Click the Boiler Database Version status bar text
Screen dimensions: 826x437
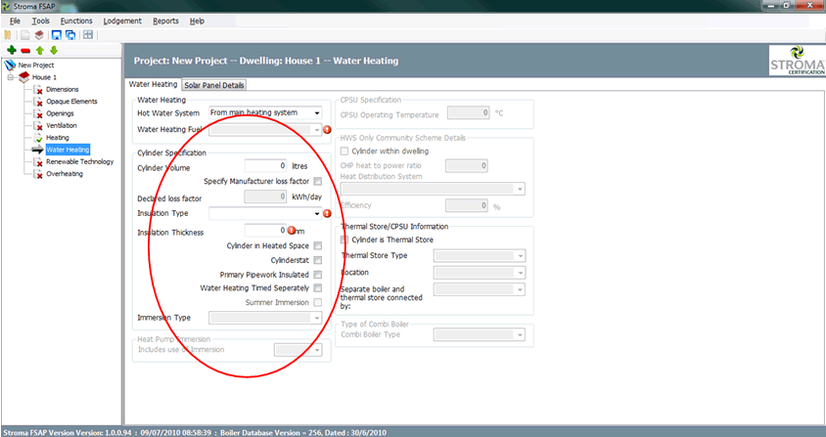302,433
